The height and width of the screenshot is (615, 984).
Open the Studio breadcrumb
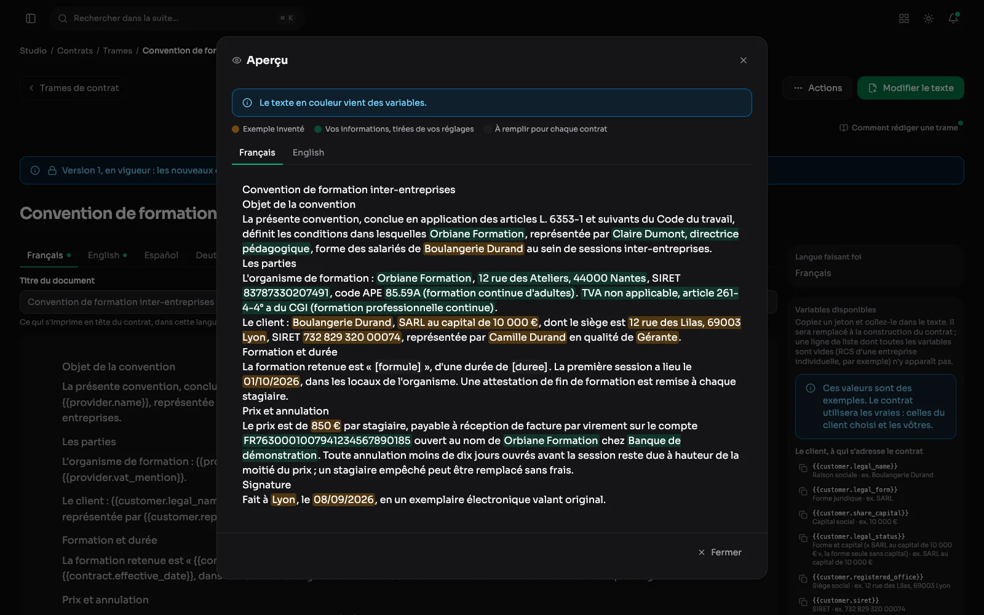(x=33, y=50)
